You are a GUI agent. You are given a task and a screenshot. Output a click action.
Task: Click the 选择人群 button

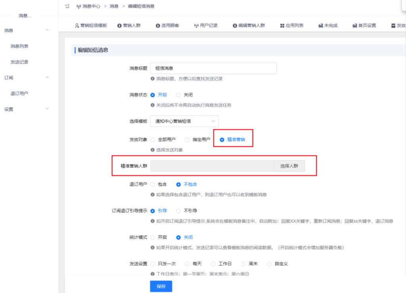point(289,166)
